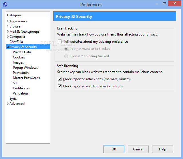Expand the Browser category arrow
Image resolution: width=183 pixels, height=159 pixels.
(x=8, y=26)
